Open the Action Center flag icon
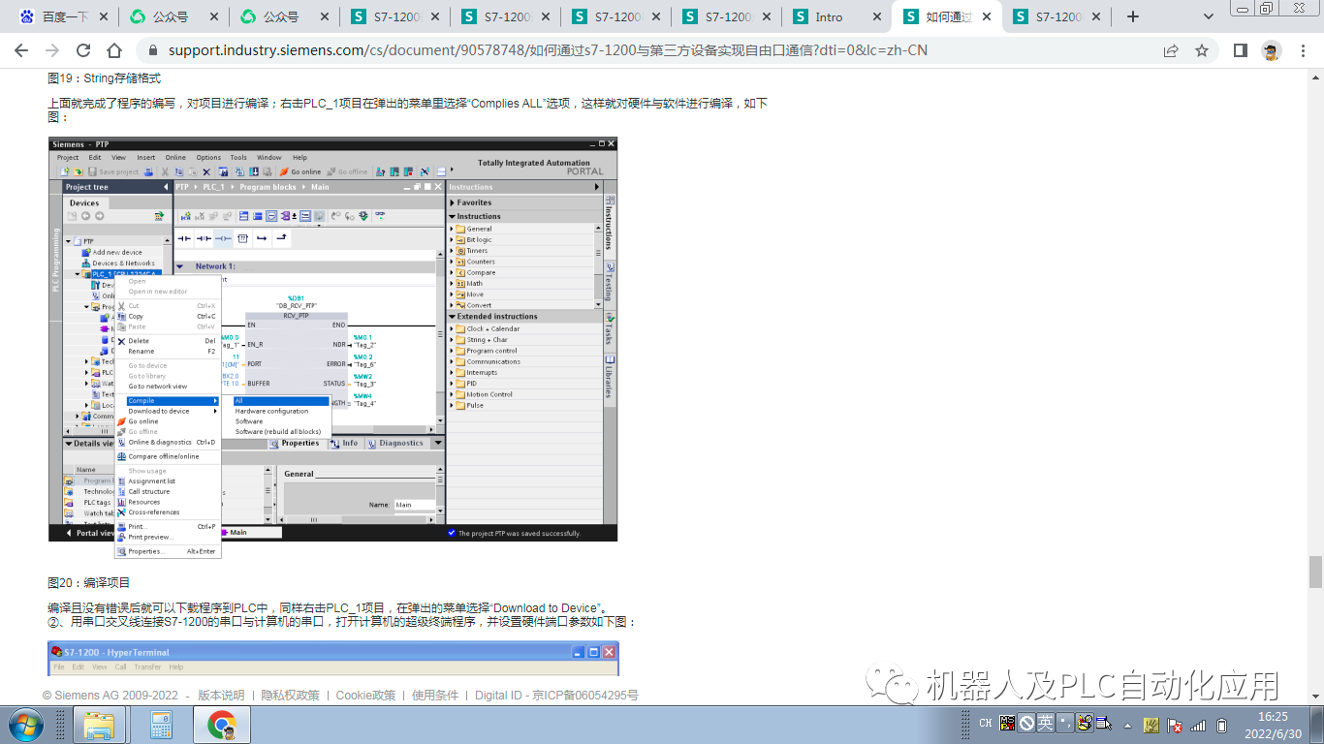The width and height of the screenshot is (1324, 744). [1174, 725]
